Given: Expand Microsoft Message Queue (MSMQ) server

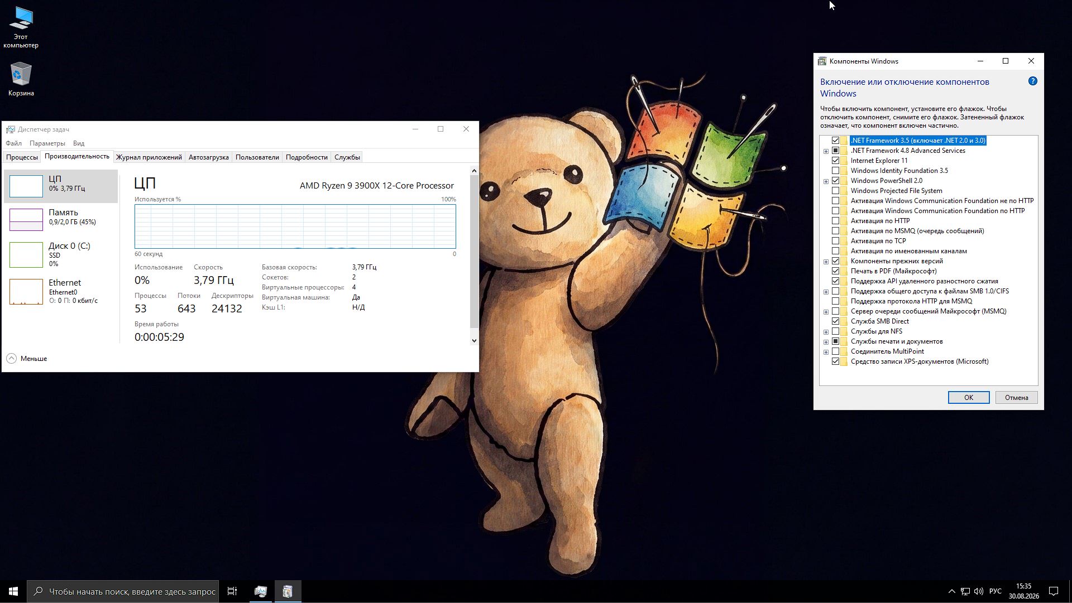Looking at the screenshot, I should pos(826,312).
